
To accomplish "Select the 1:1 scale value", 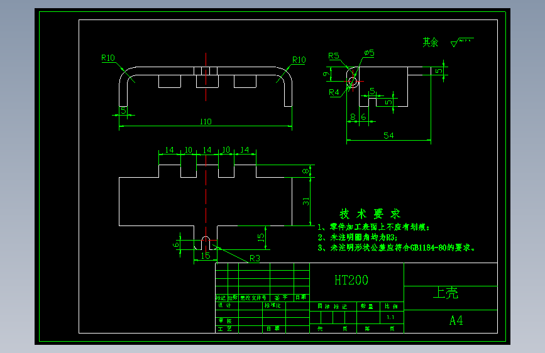I will [x=390, y=317].
